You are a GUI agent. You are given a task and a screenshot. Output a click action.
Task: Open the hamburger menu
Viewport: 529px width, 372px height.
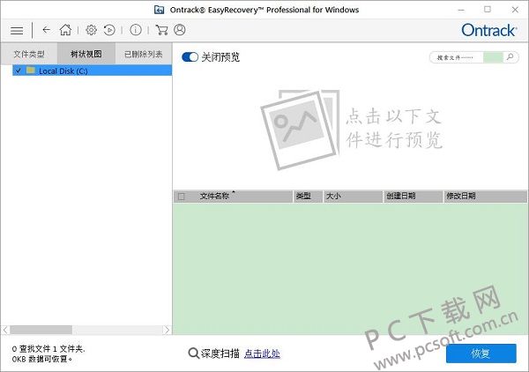17,31
